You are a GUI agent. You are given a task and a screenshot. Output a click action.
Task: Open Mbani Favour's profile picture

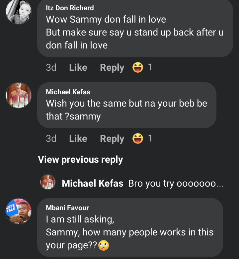pos(19,211)
